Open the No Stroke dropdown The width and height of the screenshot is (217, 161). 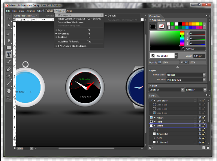pyautogui.click(x=176, y=56)
